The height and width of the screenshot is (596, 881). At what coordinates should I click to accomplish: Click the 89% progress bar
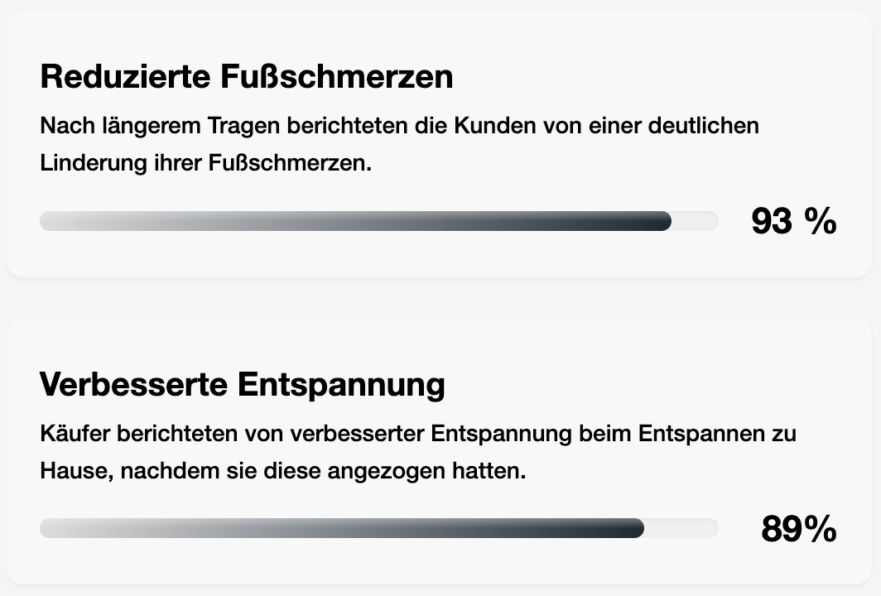click(378, 528)
